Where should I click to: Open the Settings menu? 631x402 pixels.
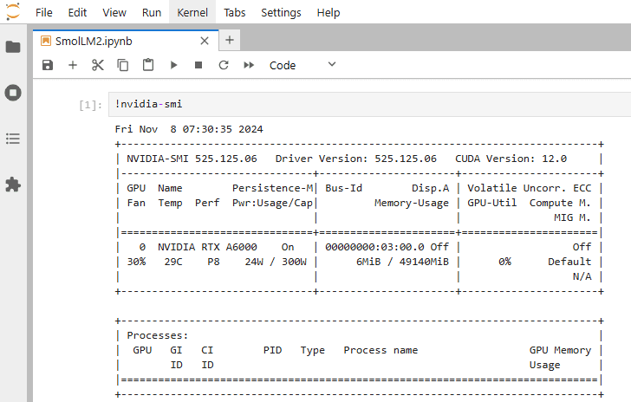point(281,13)
